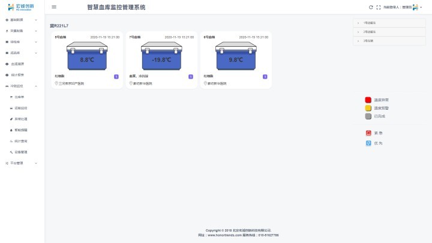Click the red urgent icon in legend
Image resolution: width=432 pixels, height=243 pixels.
tap(368, 133)
